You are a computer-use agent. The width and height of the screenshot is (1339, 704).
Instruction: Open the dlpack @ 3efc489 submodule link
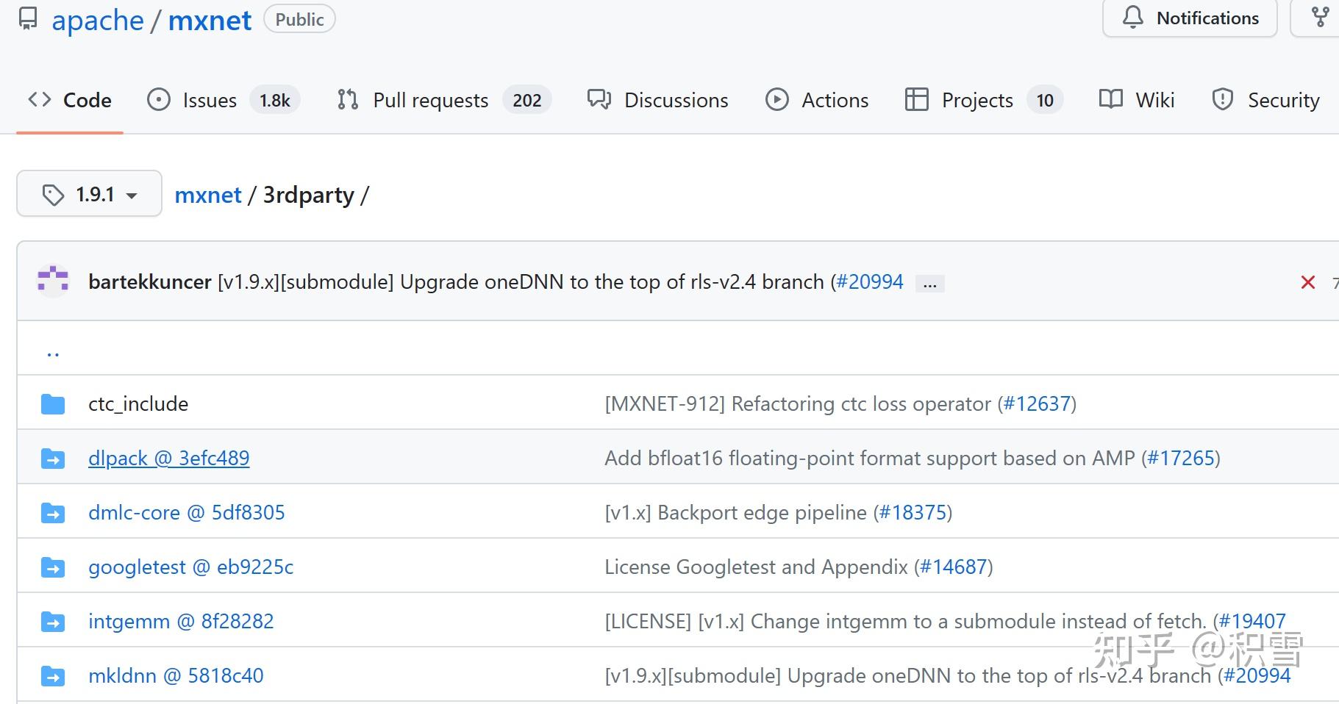click(x=168, y=458)
